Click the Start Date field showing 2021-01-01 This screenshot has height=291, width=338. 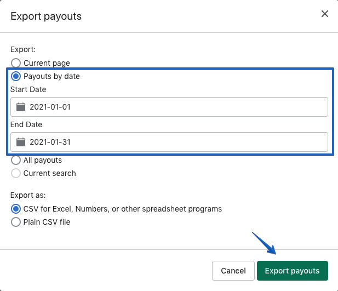point(175,107)
